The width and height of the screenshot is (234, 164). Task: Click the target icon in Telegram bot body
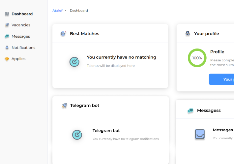click(77, 135)
